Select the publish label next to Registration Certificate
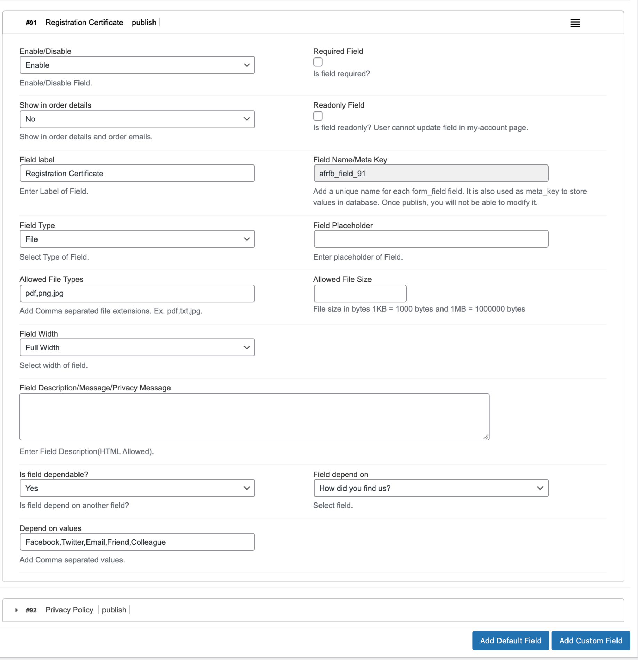 tap(144, 22)
